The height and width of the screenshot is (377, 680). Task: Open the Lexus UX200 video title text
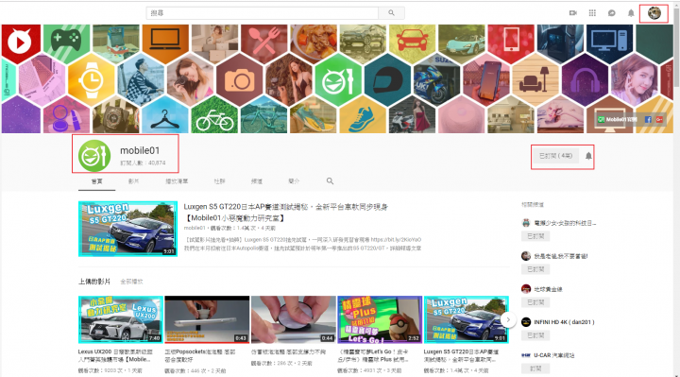[115, 355]
